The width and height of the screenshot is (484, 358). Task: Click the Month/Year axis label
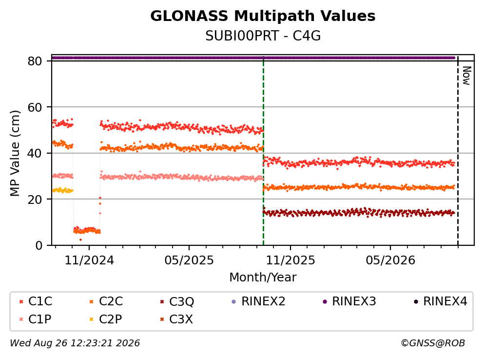pyautogui.click(x=263, y=278)
